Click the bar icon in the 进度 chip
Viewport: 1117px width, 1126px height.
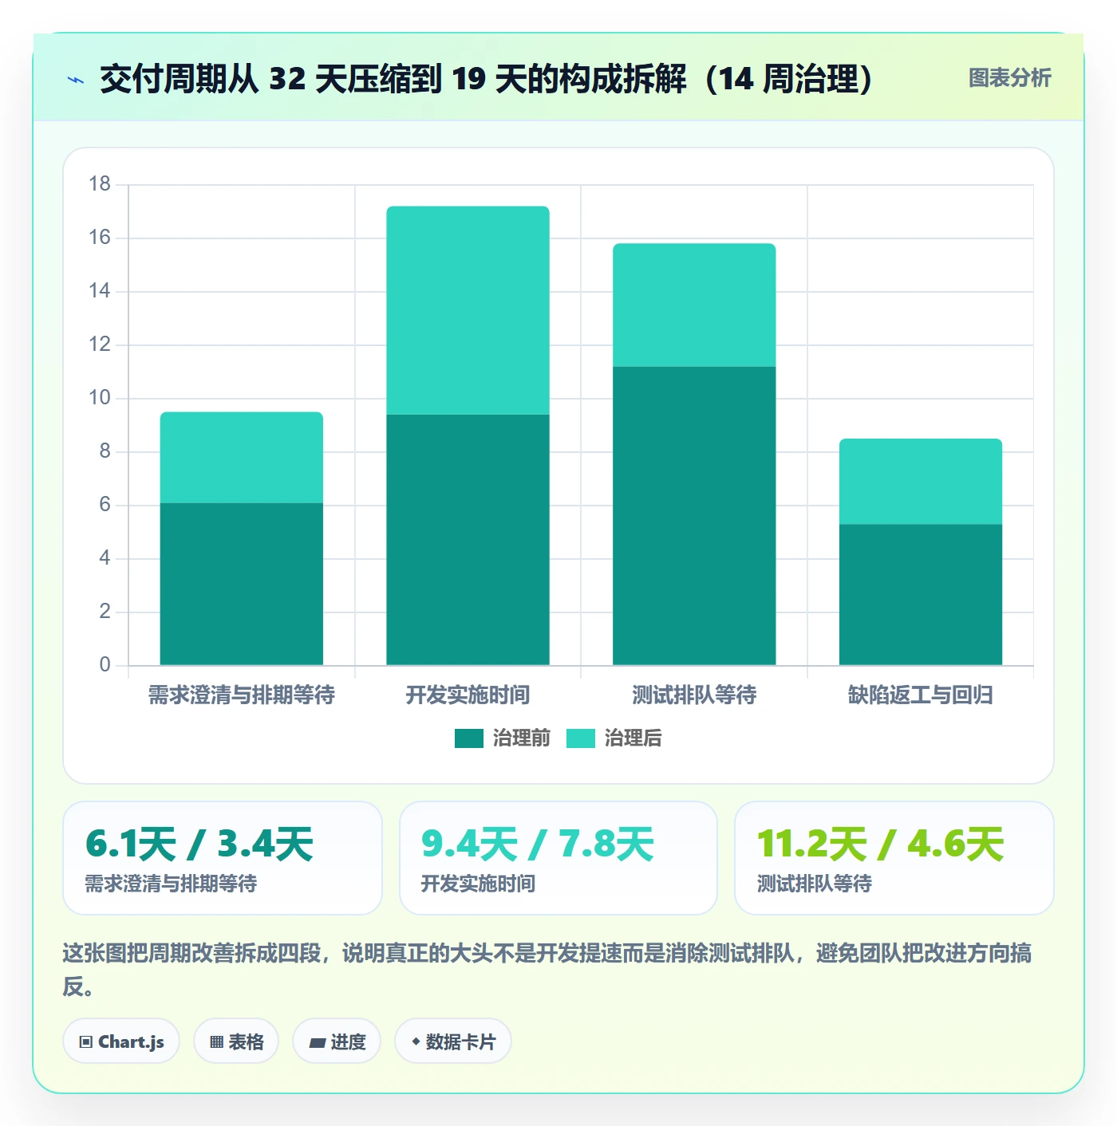(317, 1042)
